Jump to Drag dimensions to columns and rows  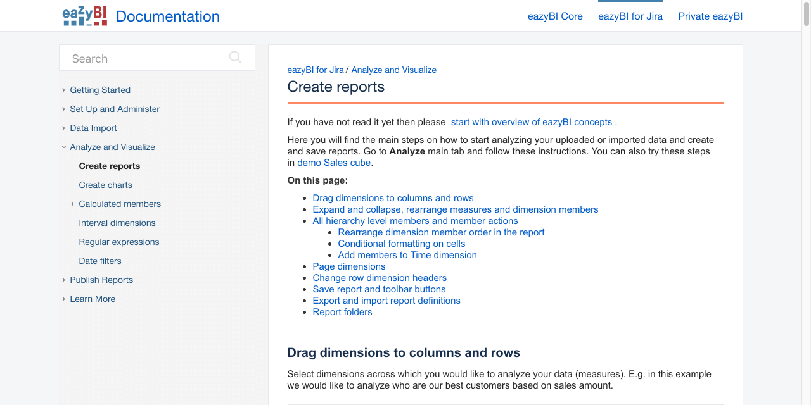393,198
